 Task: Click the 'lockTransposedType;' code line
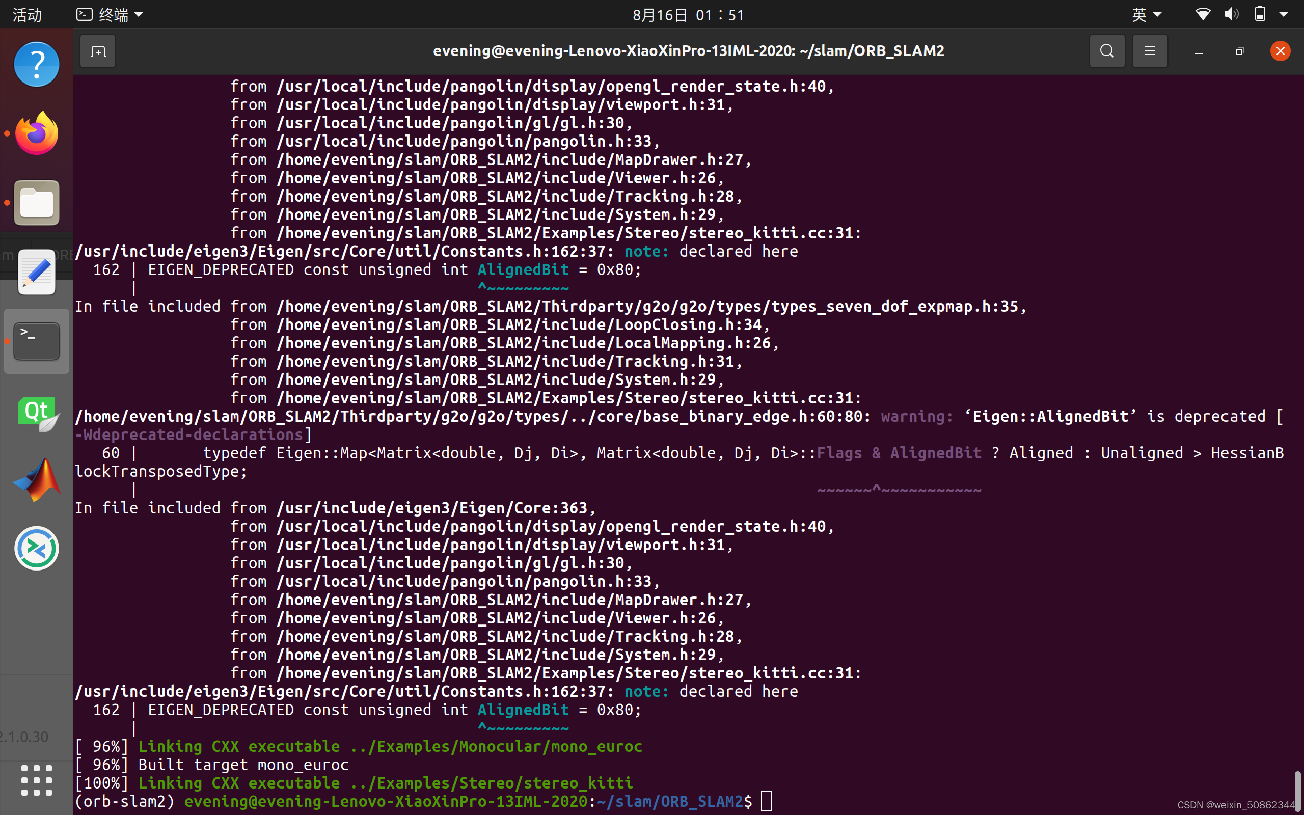tap(161, 471)
